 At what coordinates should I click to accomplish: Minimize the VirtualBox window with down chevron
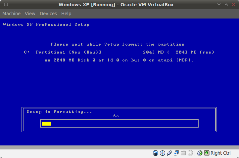coord(219,4)
